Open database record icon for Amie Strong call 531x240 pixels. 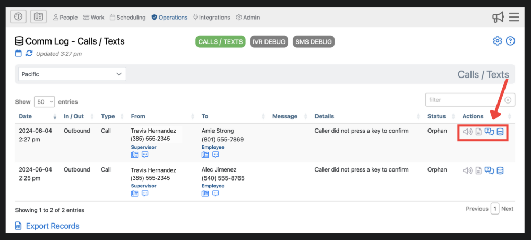pyautogui.click(x=500, y=132)
